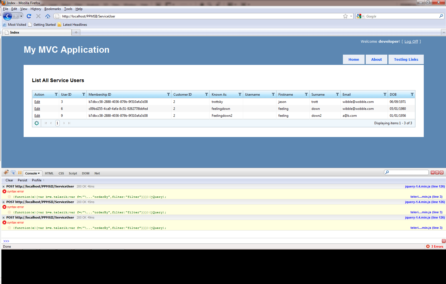The image size is (446, 284).
Task: Open the Testing Links navigation button
Action: 406,59
